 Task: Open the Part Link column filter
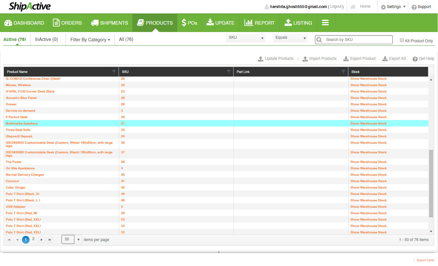point(343,72)
